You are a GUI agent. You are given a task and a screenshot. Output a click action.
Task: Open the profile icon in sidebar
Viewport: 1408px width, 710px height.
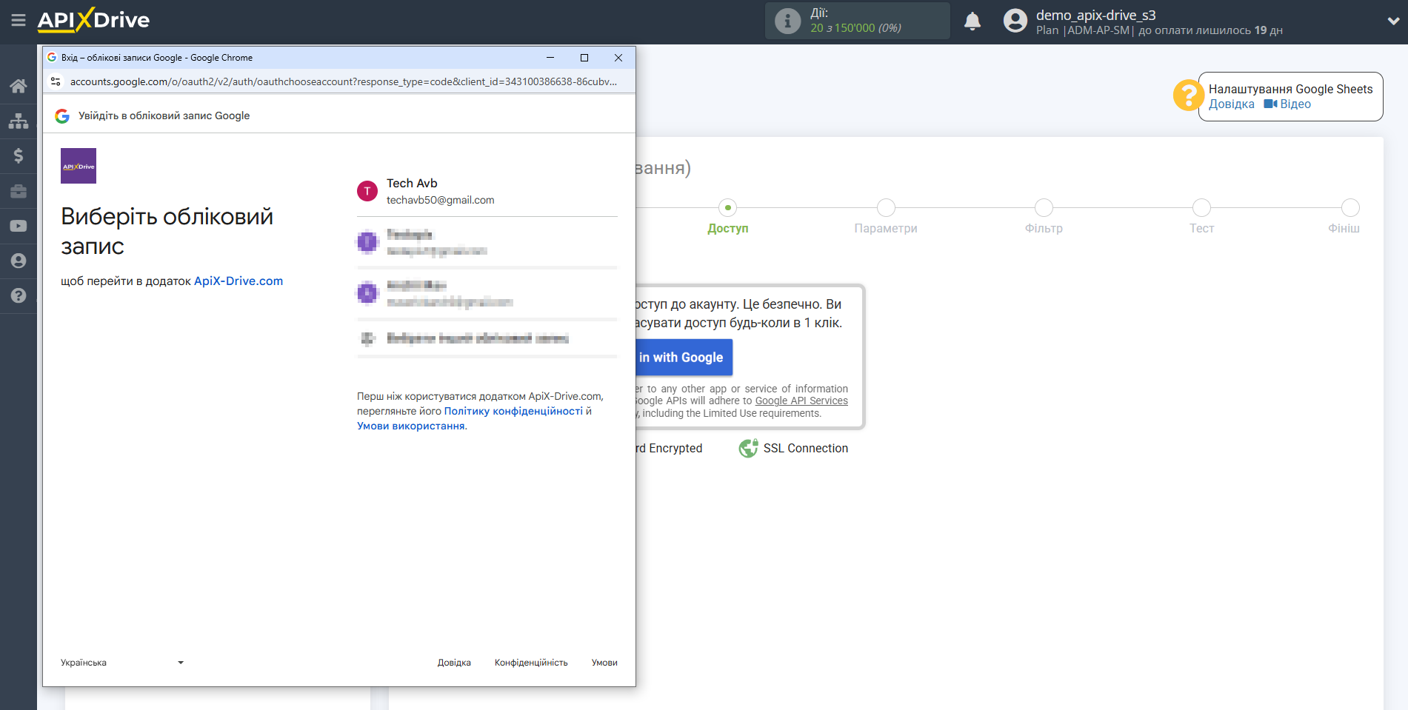(19, 261)
